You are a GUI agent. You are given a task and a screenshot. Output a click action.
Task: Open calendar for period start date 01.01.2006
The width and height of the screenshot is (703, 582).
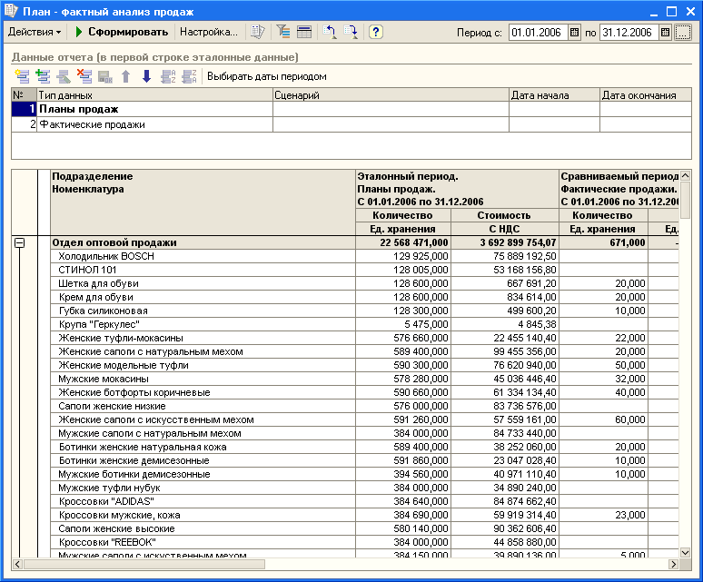[574, 33]
